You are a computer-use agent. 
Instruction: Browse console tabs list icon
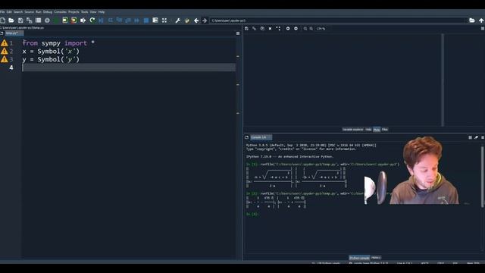(x=246, y=137)
